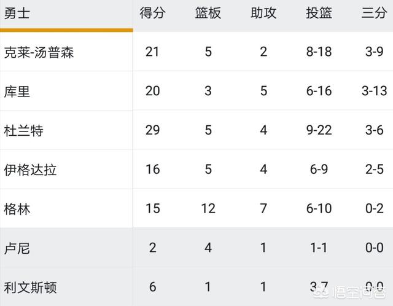Select player 伊格达拉 name

point(30,170)
